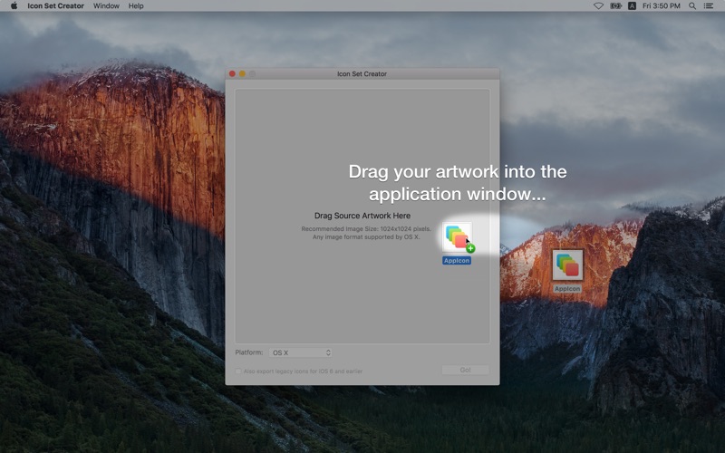
Task: Click the AppIcon label on the desktop
Action: pyautogui.click(x=567, y=288)
